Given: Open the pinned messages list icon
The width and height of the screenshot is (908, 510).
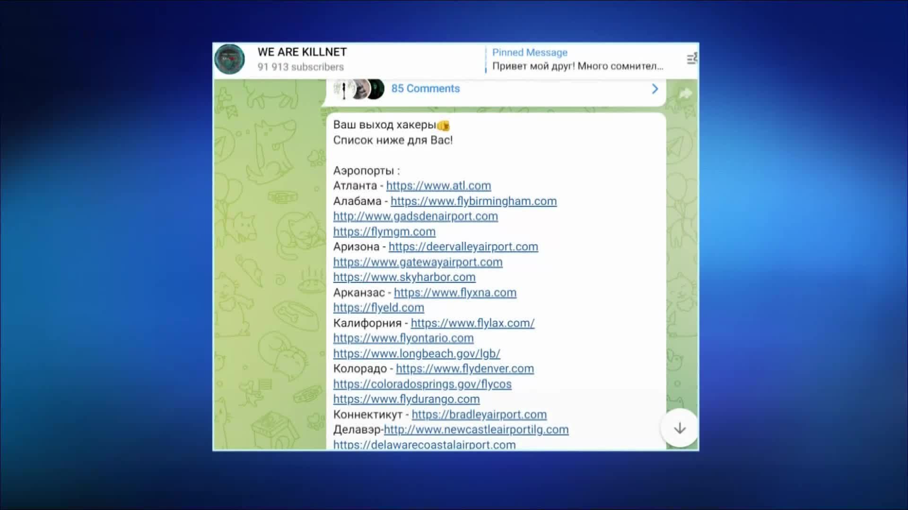Looking at the screenshot, I should (692, 59).
